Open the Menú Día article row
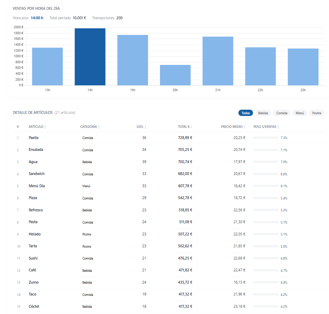329x314 pixels. tap(168, 186)
